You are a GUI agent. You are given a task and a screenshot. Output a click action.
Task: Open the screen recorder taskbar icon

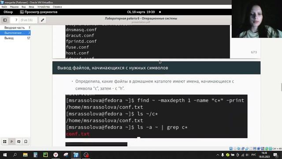pos(86,155)
